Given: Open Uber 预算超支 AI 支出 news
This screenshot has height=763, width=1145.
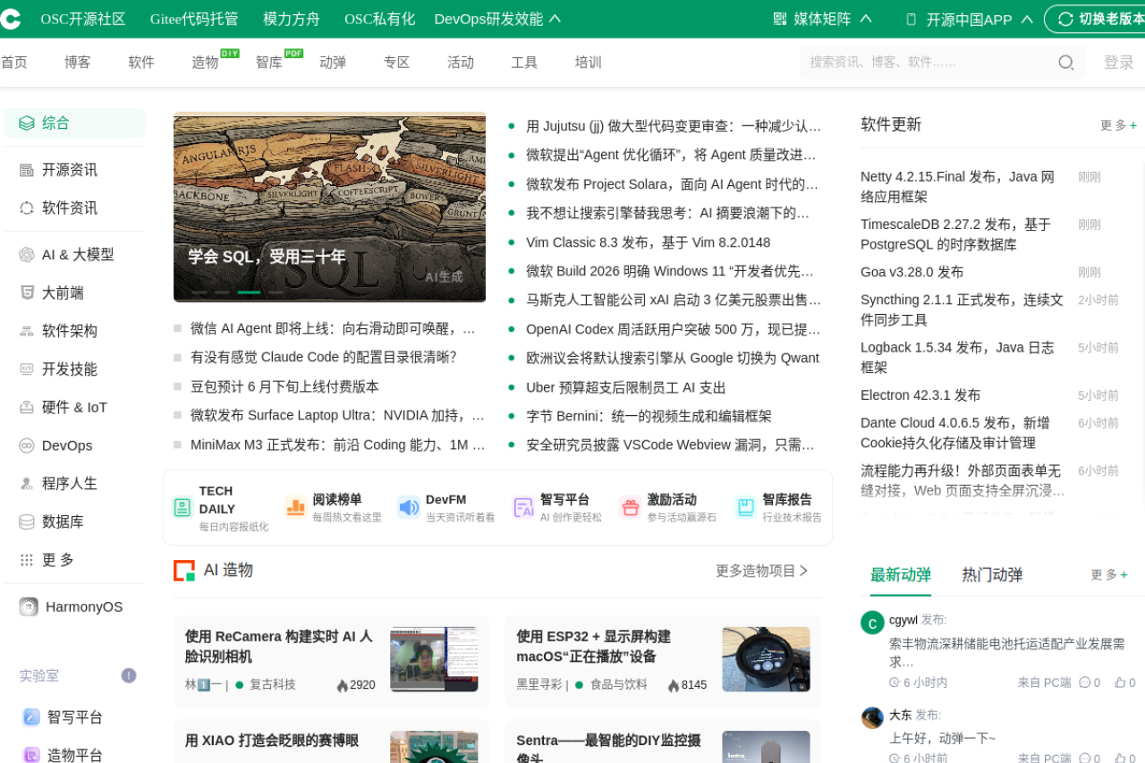Looking at the screenshot, I should pyautogui.click(x=625, y=387).
